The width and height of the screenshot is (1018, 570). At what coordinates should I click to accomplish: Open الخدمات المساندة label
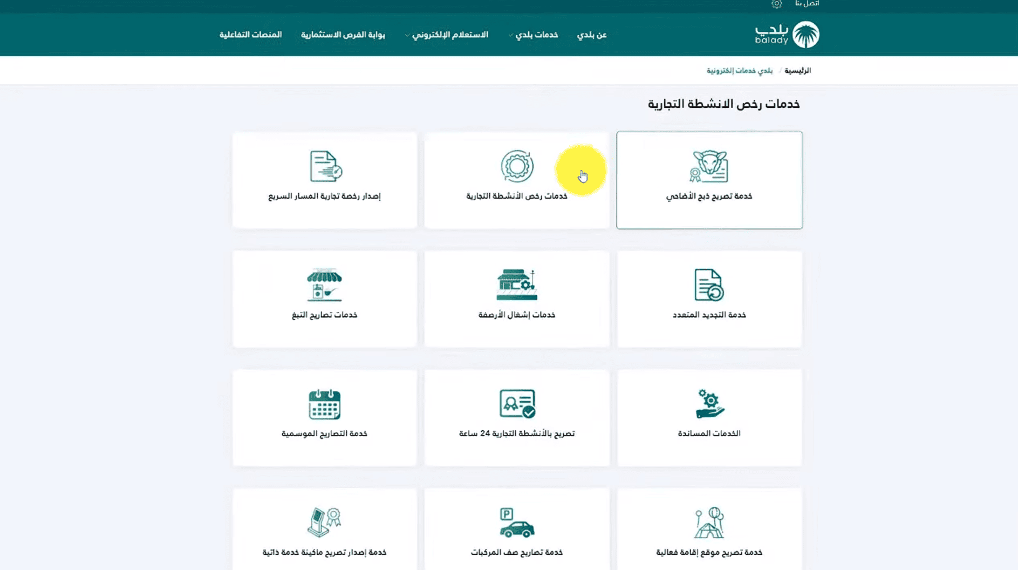[709, 433]
